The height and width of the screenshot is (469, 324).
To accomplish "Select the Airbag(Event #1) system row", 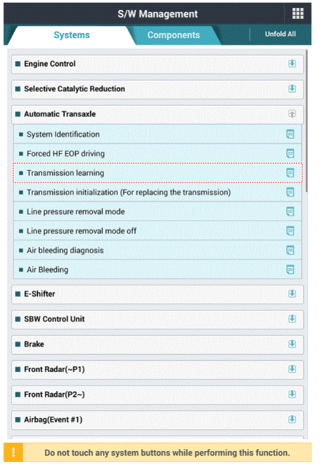I will (x=158, y=420).
